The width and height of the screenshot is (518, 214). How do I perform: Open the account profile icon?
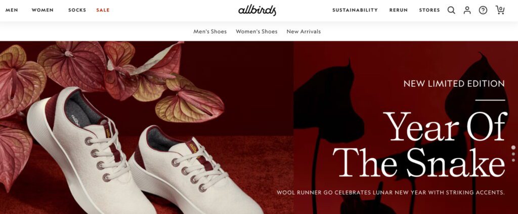pyautogui.click(x=467, y=10)
